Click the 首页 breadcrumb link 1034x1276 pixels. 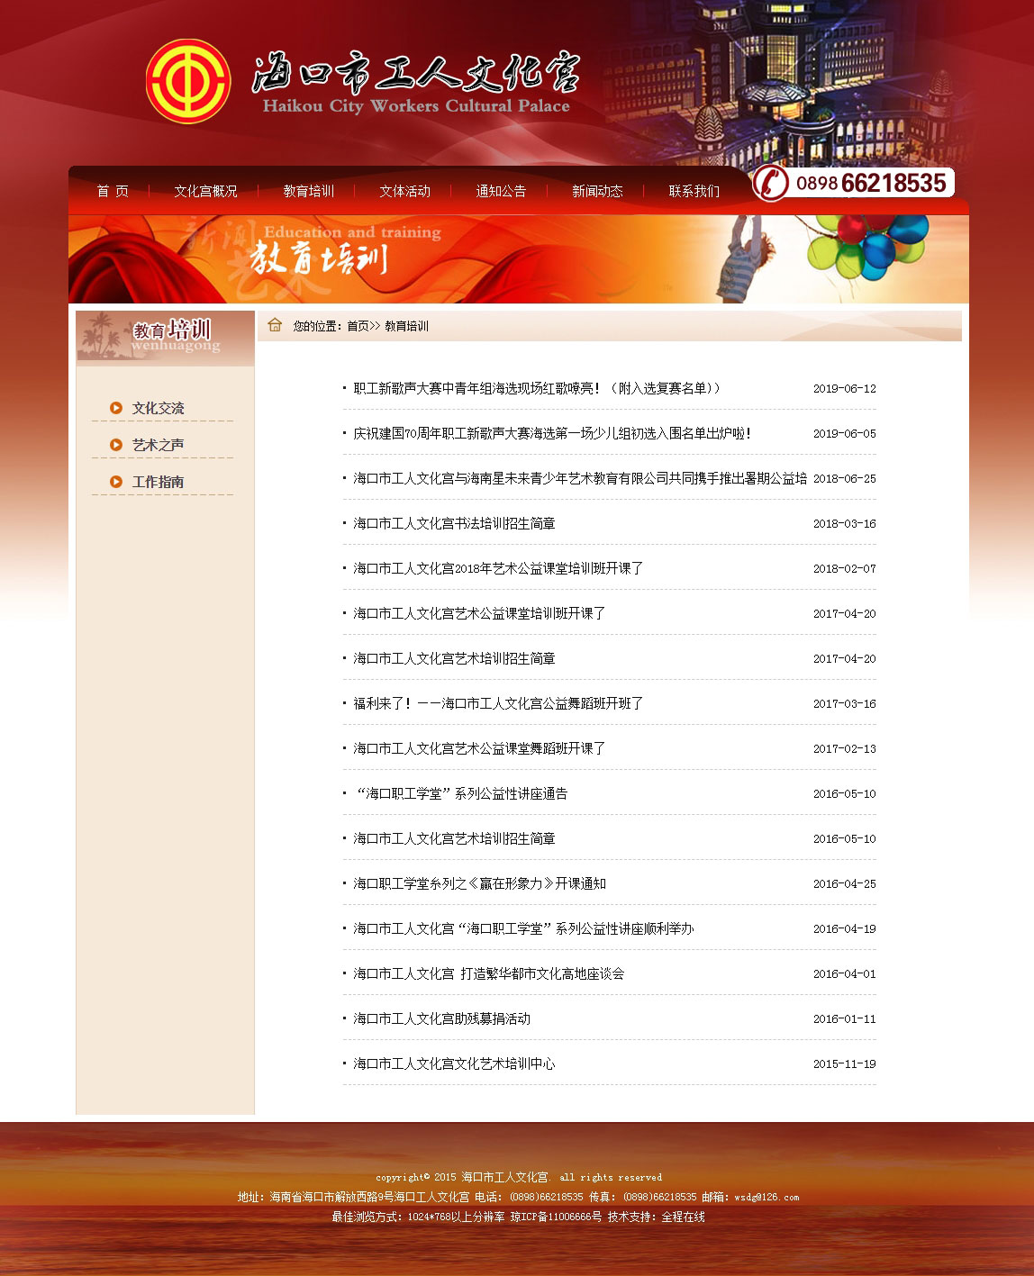coord(358,326)
